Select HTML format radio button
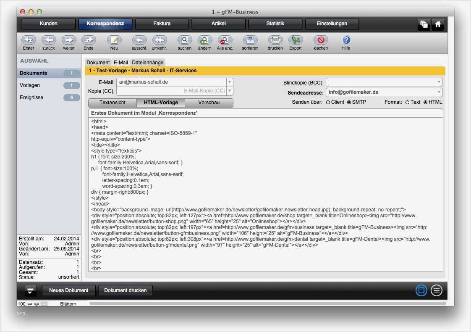 click(x=425, y=102)
